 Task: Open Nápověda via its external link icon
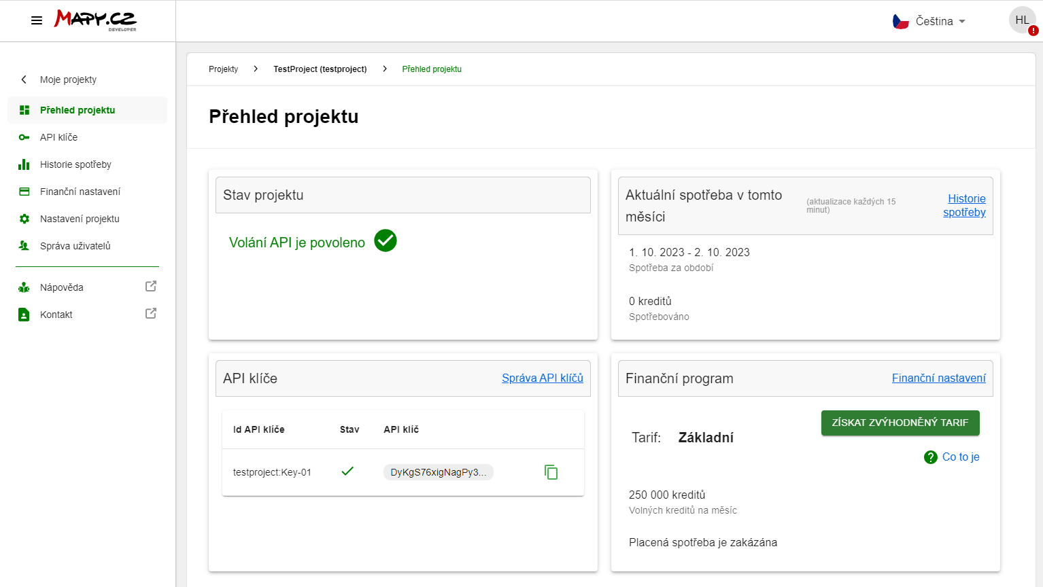151,287
